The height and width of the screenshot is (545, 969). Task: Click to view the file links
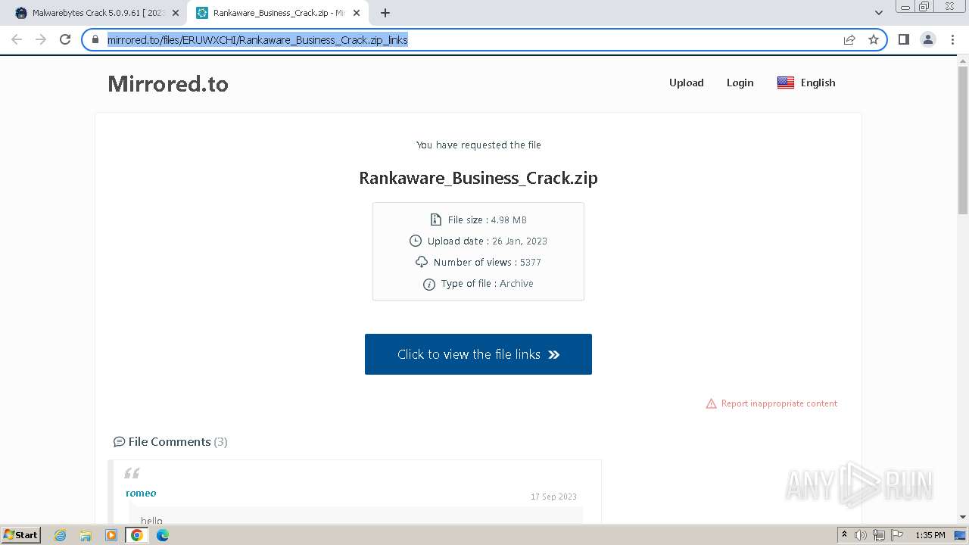click(x=478, y=354)
